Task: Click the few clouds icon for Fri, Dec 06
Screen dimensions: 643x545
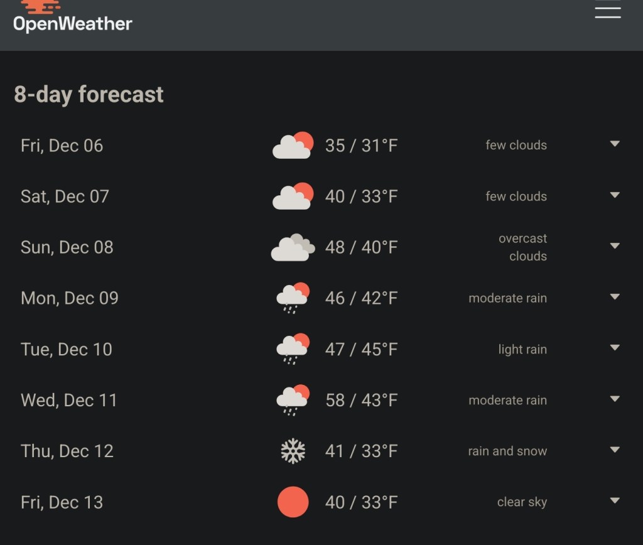Action: coord(293,146)
